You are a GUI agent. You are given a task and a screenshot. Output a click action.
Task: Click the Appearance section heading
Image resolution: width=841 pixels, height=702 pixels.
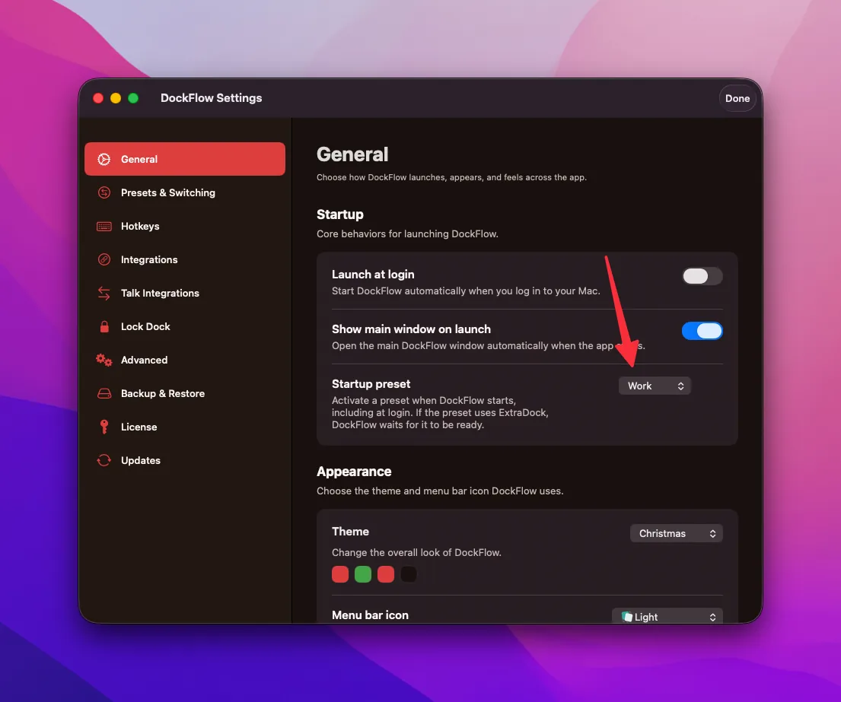pos(354,472)
